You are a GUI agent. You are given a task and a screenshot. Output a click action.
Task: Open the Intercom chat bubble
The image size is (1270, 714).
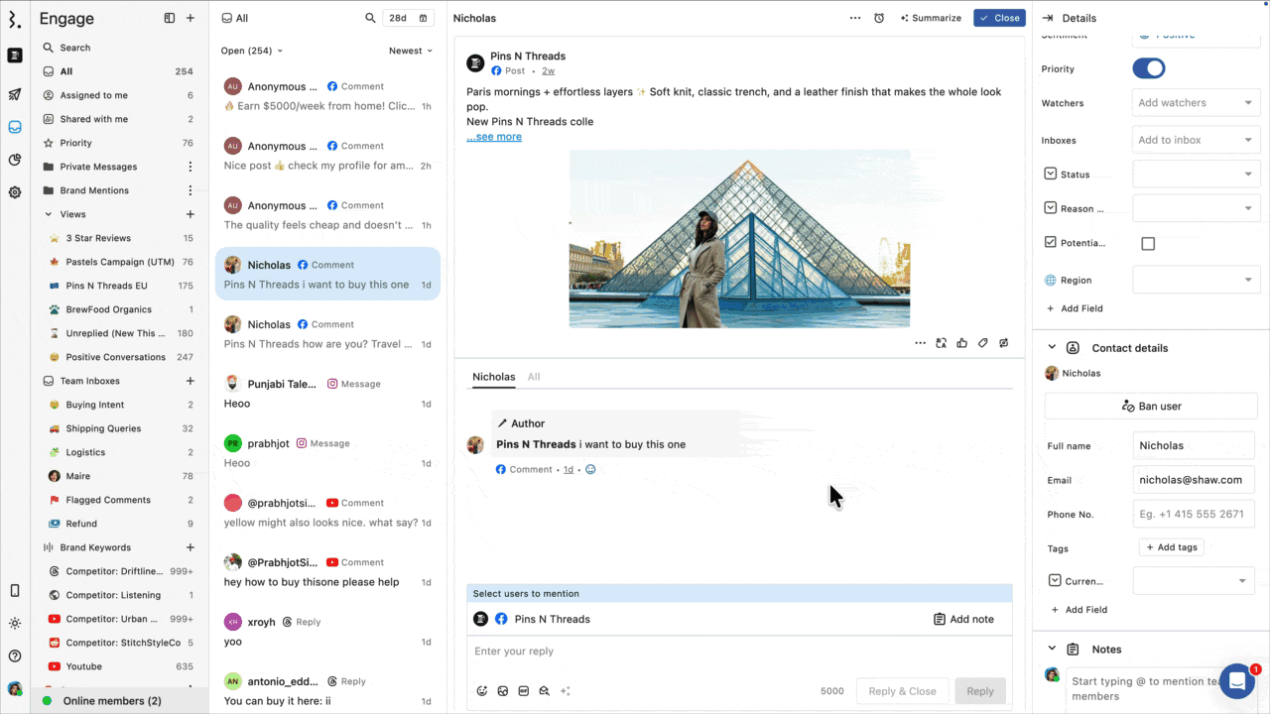1237,681
